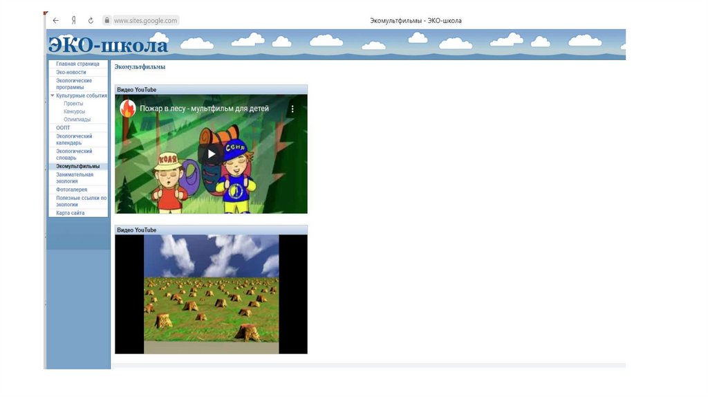Open 'Полезные ссылки по экологии' in the sidebar
This screenshot has width=708, height=397.
coord(82,201)
